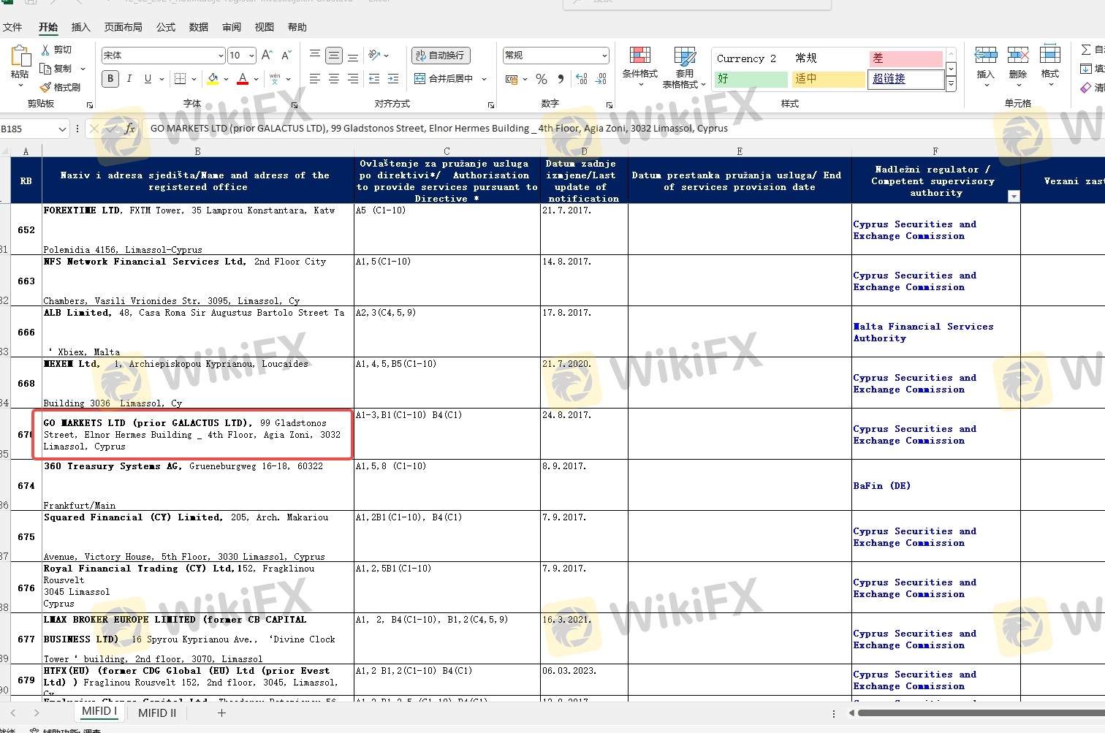This screenshot has width=1105, height=733.
Task: Click the Increase Indent icon
Action: click(393, 79)
